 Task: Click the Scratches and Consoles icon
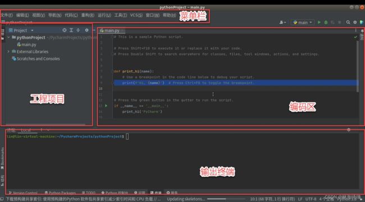(x=14, y=58)
